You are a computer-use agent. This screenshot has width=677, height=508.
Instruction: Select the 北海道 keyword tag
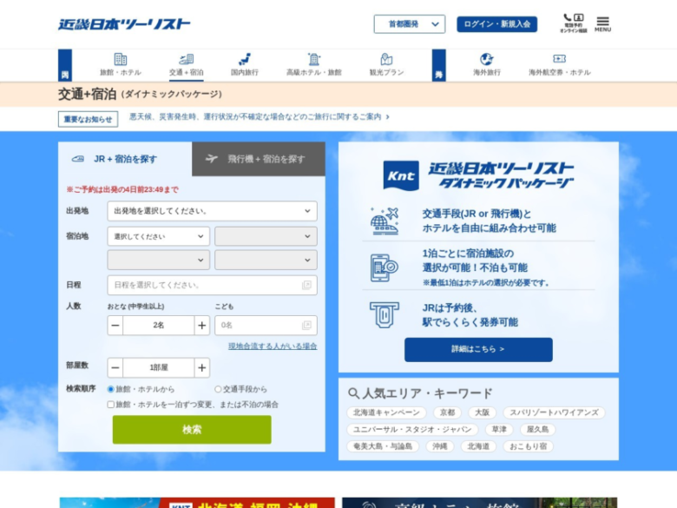(478, 446)
